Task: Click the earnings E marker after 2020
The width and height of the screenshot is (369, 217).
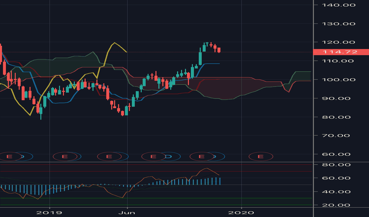Action: (261, 157)
